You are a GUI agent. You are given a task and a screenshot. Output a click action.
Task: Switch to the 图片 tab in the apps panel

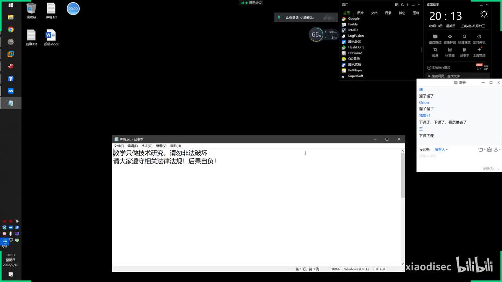point(360,13)
